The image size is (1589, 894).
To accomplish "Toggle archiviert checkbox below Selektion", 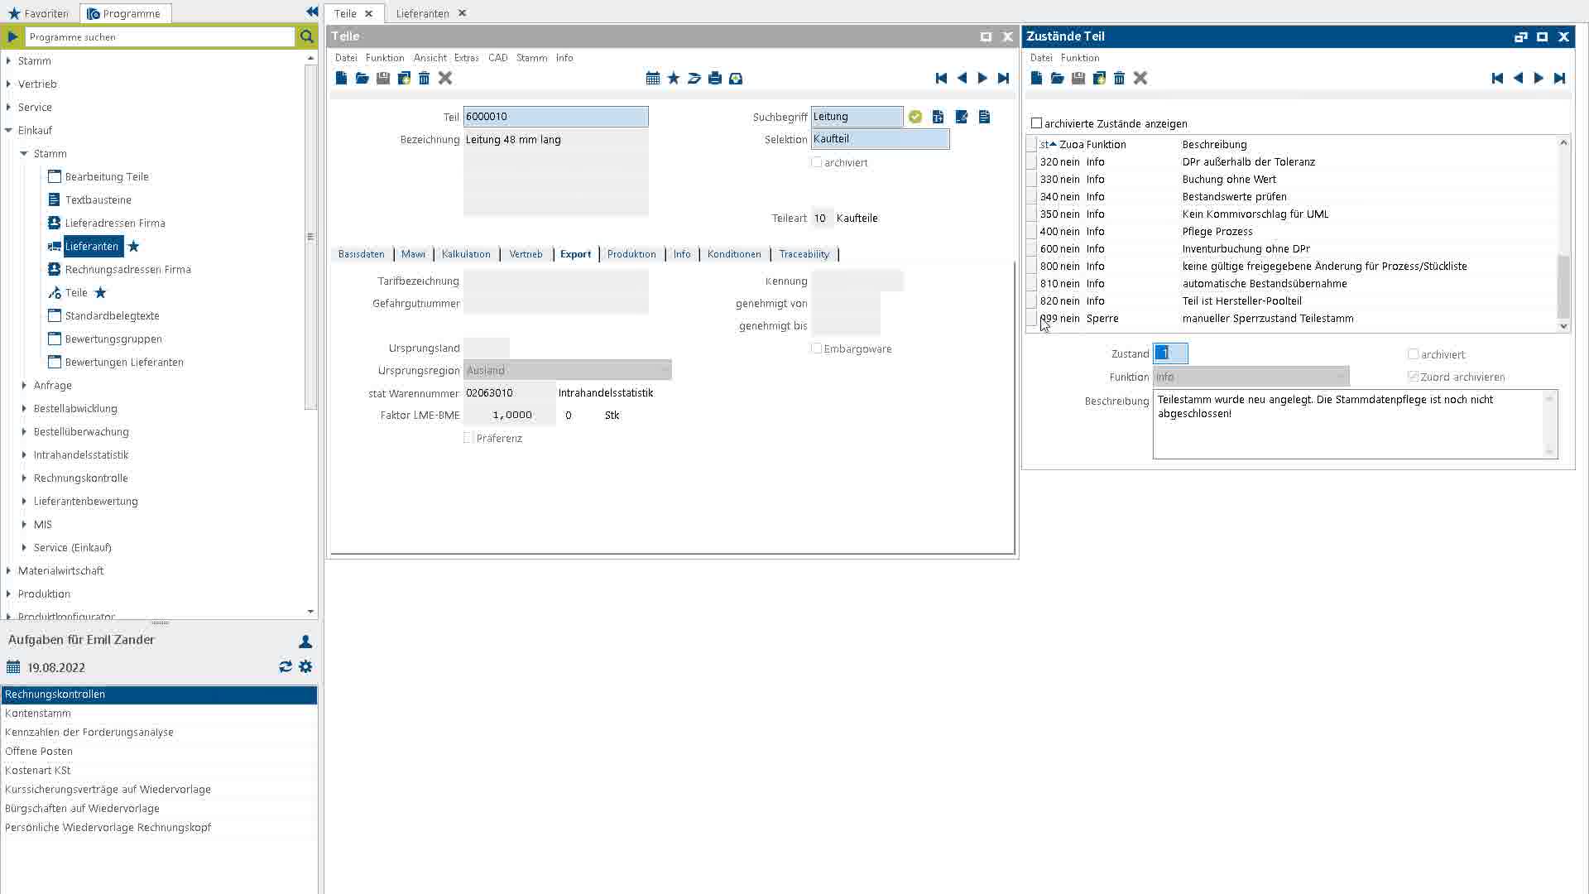I will tap(817, 162).
